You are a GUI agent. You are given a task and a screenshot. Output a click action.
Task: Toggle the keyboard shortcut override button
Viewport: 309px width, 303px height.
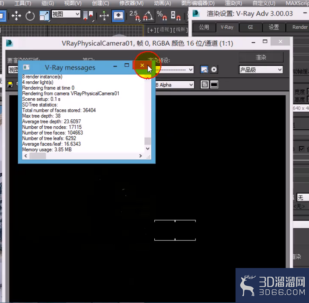(x=118, y=16)
